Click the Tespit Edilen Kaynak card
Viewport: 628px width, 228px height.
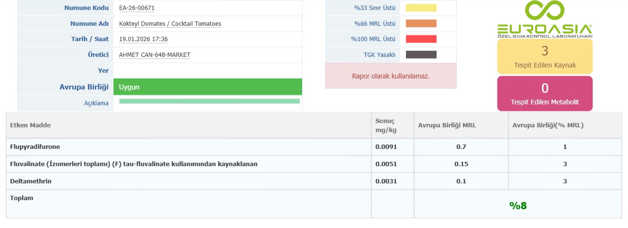click(545, 56)
